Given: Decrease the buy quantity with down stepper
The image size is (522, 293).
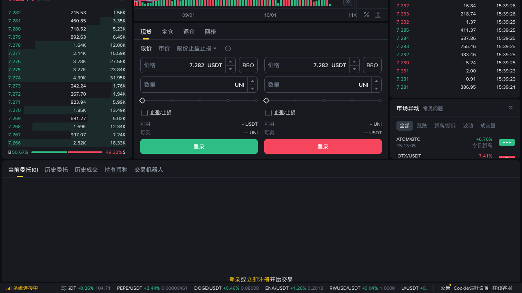Looking at the screenshot, I should [252, 89].
